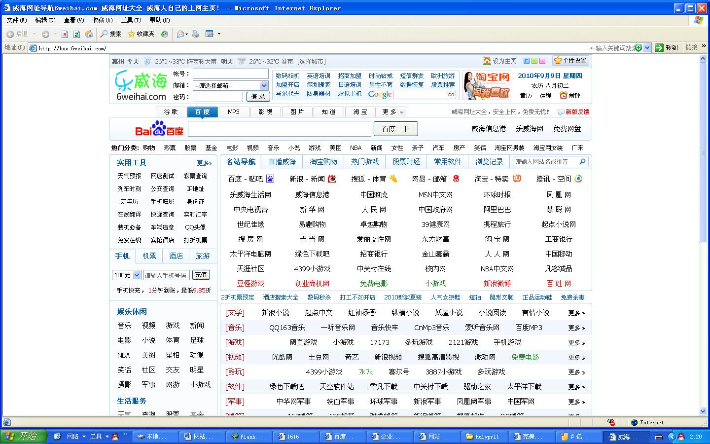This screenshot has width=710, height=444.
Task: Click the popup blocker status bar icon
Action: click(x=611, y=422)
